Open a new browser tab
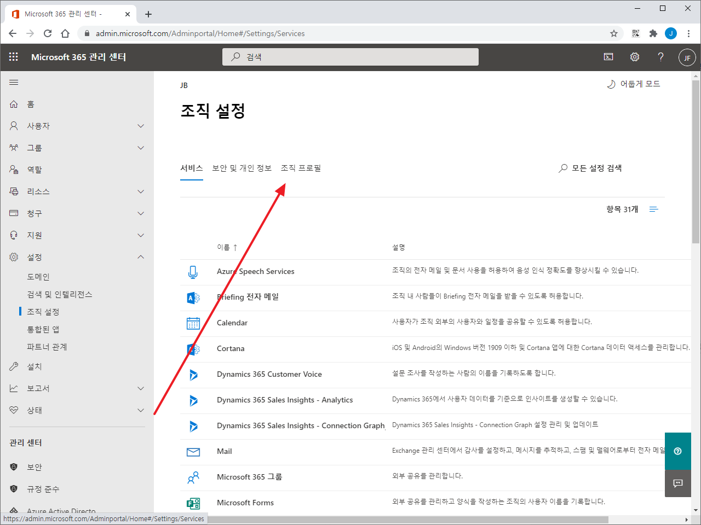 148,14
